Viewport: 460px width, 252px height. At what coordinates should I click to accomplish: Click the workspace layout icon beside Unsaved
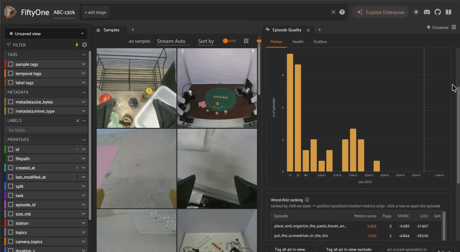[x=454, y=27]
